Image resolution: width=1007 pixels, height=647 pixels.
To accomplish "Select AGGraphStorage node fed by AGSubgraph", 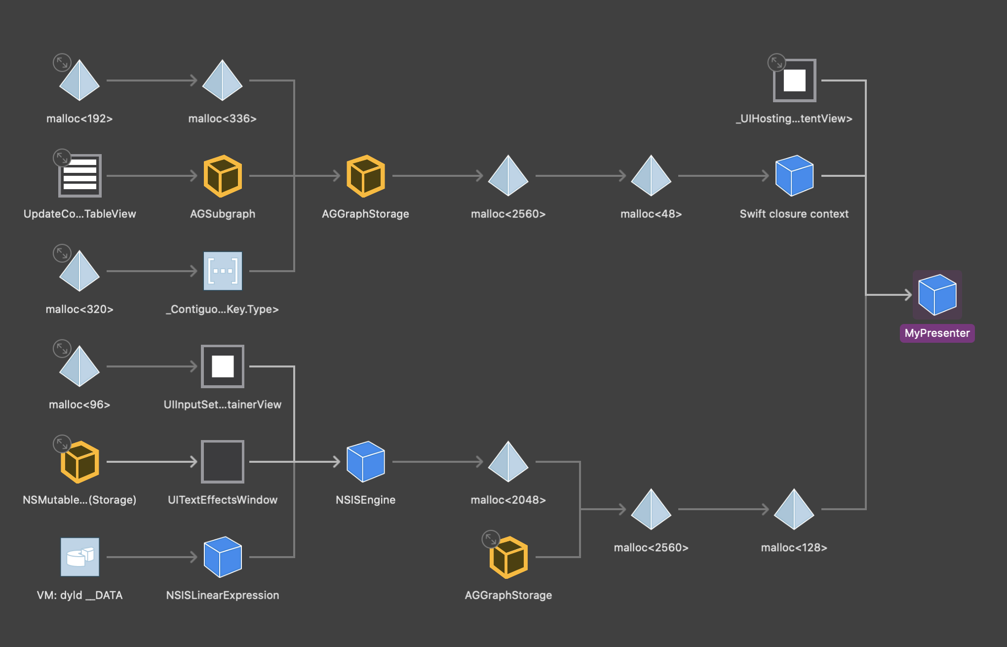I will tap(366, 176).
